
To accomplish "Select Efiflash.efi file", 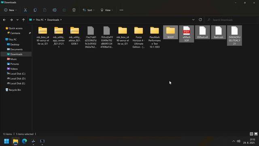I will coord(202,32).
